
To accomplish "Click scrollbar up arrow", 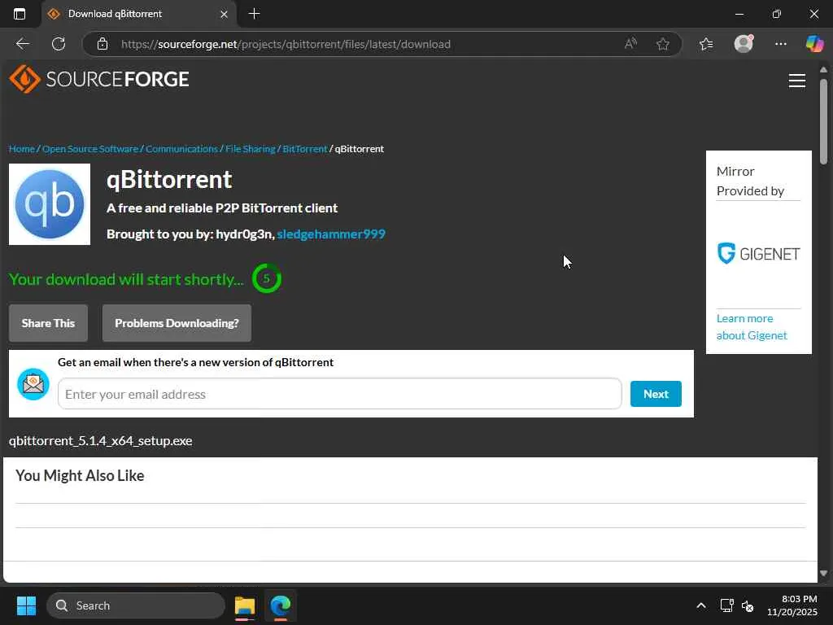I will click(x=823, y=70).
